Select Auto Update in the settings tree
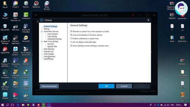 tap(49, 54)
